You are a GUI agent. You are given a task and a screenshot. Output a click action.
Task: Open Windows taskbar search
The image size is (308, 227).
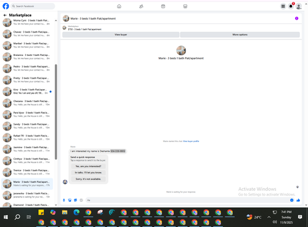[x=17, y=217]
